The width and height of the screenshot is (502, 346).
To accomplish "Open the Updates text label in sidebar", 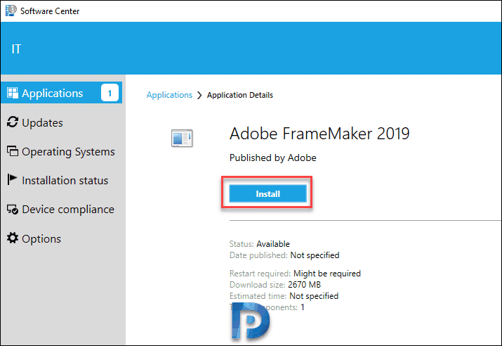I will coord(42,123).
